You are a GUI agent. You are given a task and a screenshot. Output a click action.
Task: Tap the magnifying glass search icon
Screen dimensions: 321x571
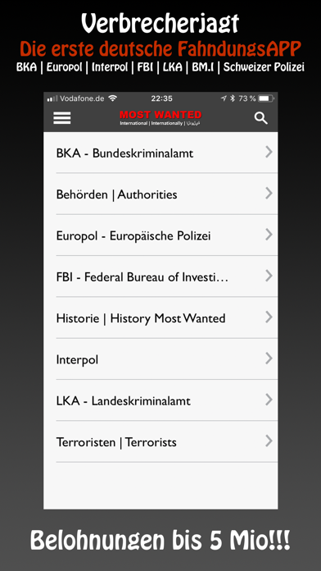click(260, 118)
